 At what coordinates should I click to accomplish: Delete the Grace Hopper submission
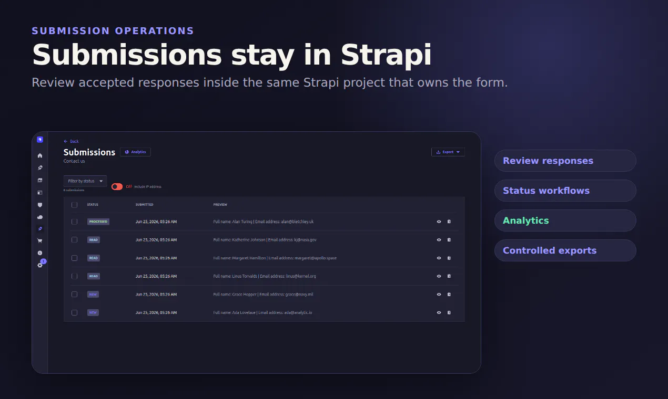(449, 295)
